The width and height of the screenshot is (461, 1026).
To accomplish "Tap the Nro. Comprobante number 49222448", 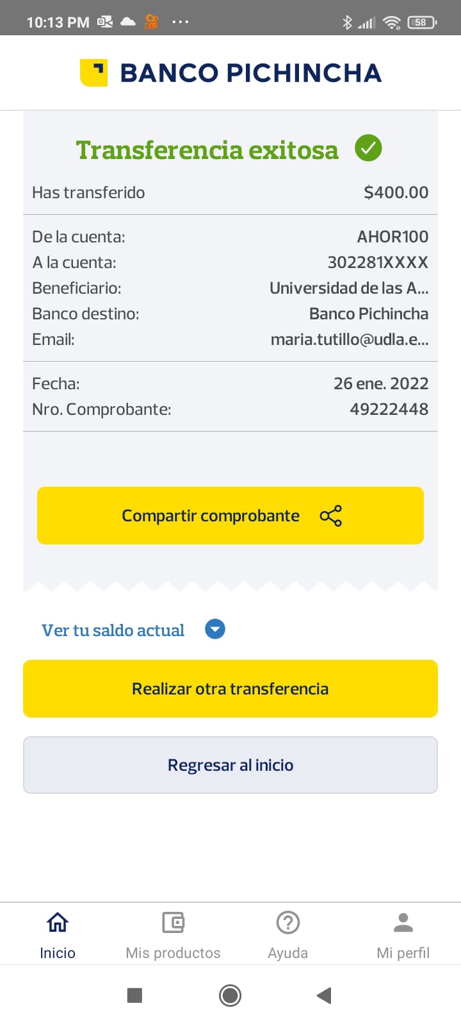I will [389, 409].
